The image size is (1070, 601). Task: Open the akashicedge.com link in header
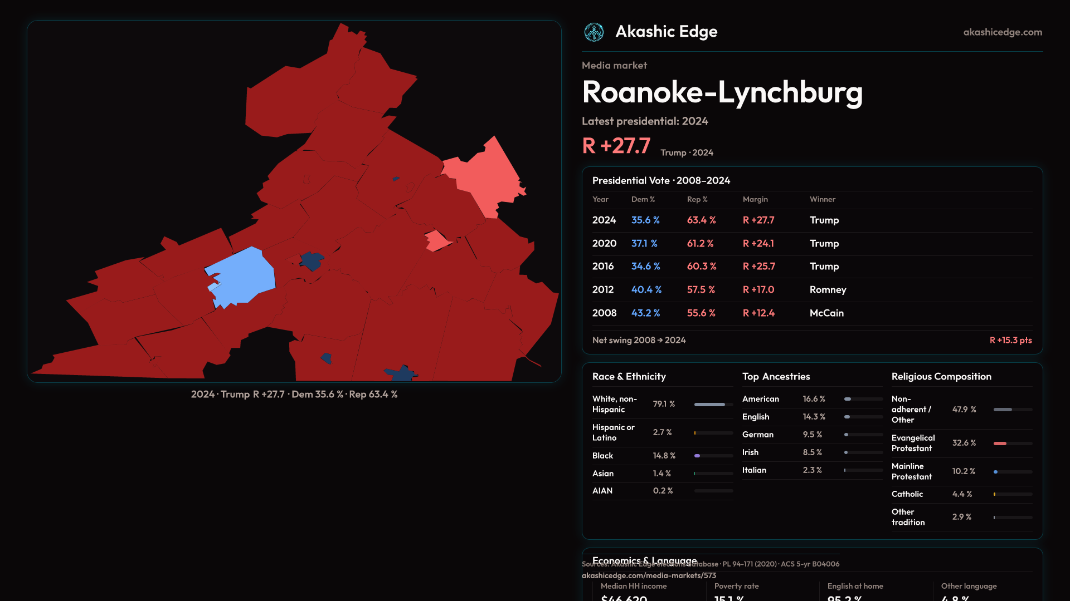[x=1002, y=32]
